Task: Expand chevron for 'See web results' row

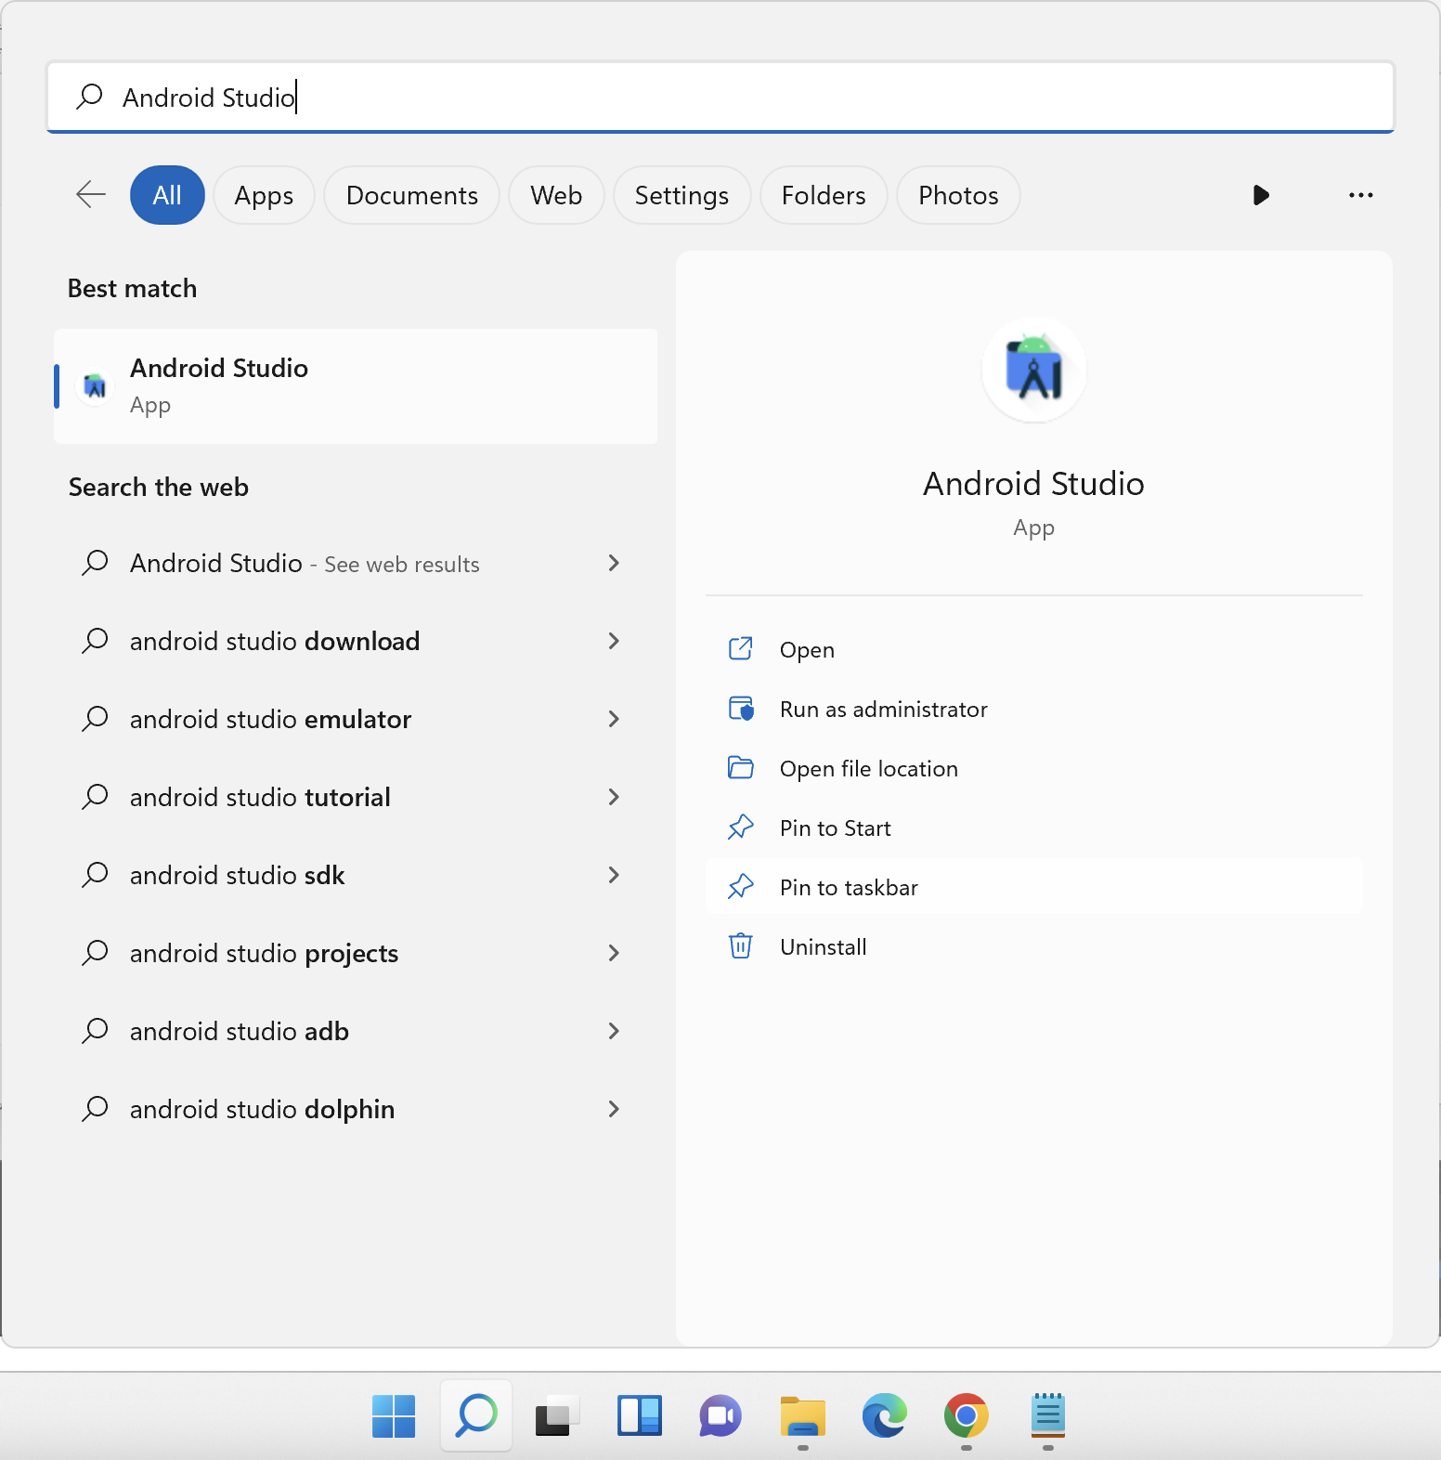Action: click(614, 563)
